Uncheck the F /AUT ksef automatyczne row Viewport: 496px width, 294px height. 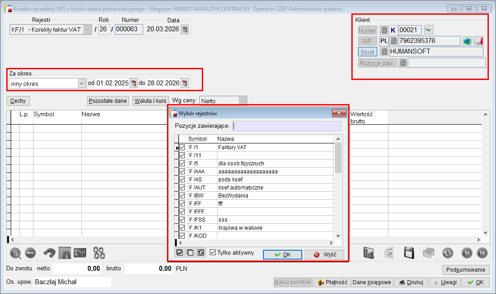tap(182, 188)
